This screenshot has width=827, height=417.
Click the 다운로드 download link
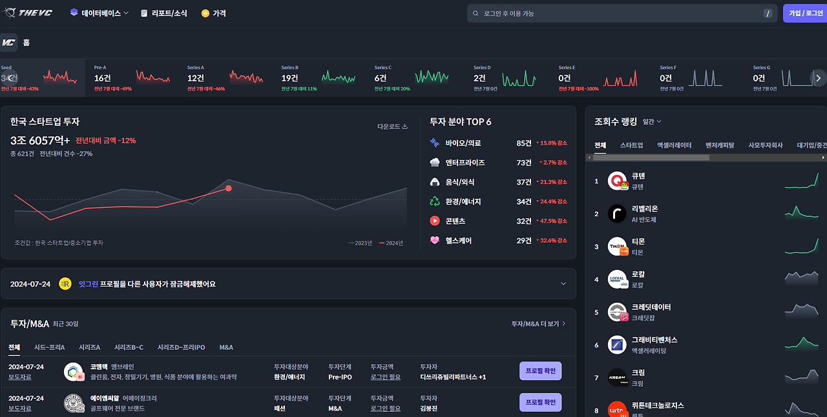tap(393, 127)
